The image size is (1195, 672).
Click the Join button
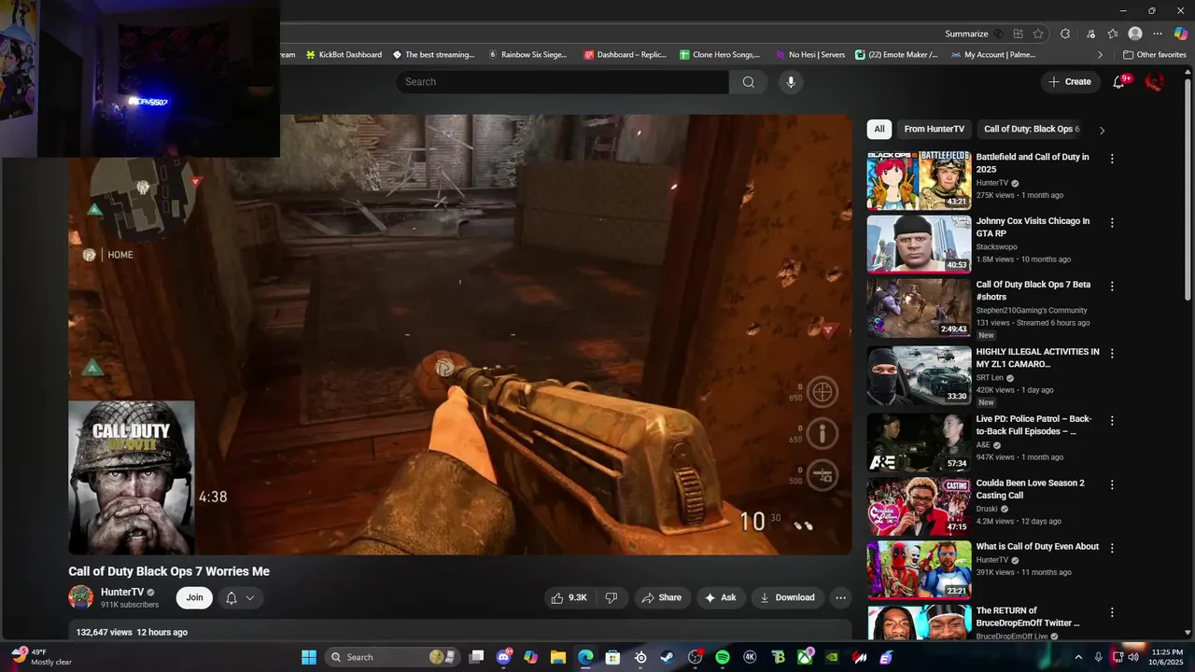click(194, 597)
